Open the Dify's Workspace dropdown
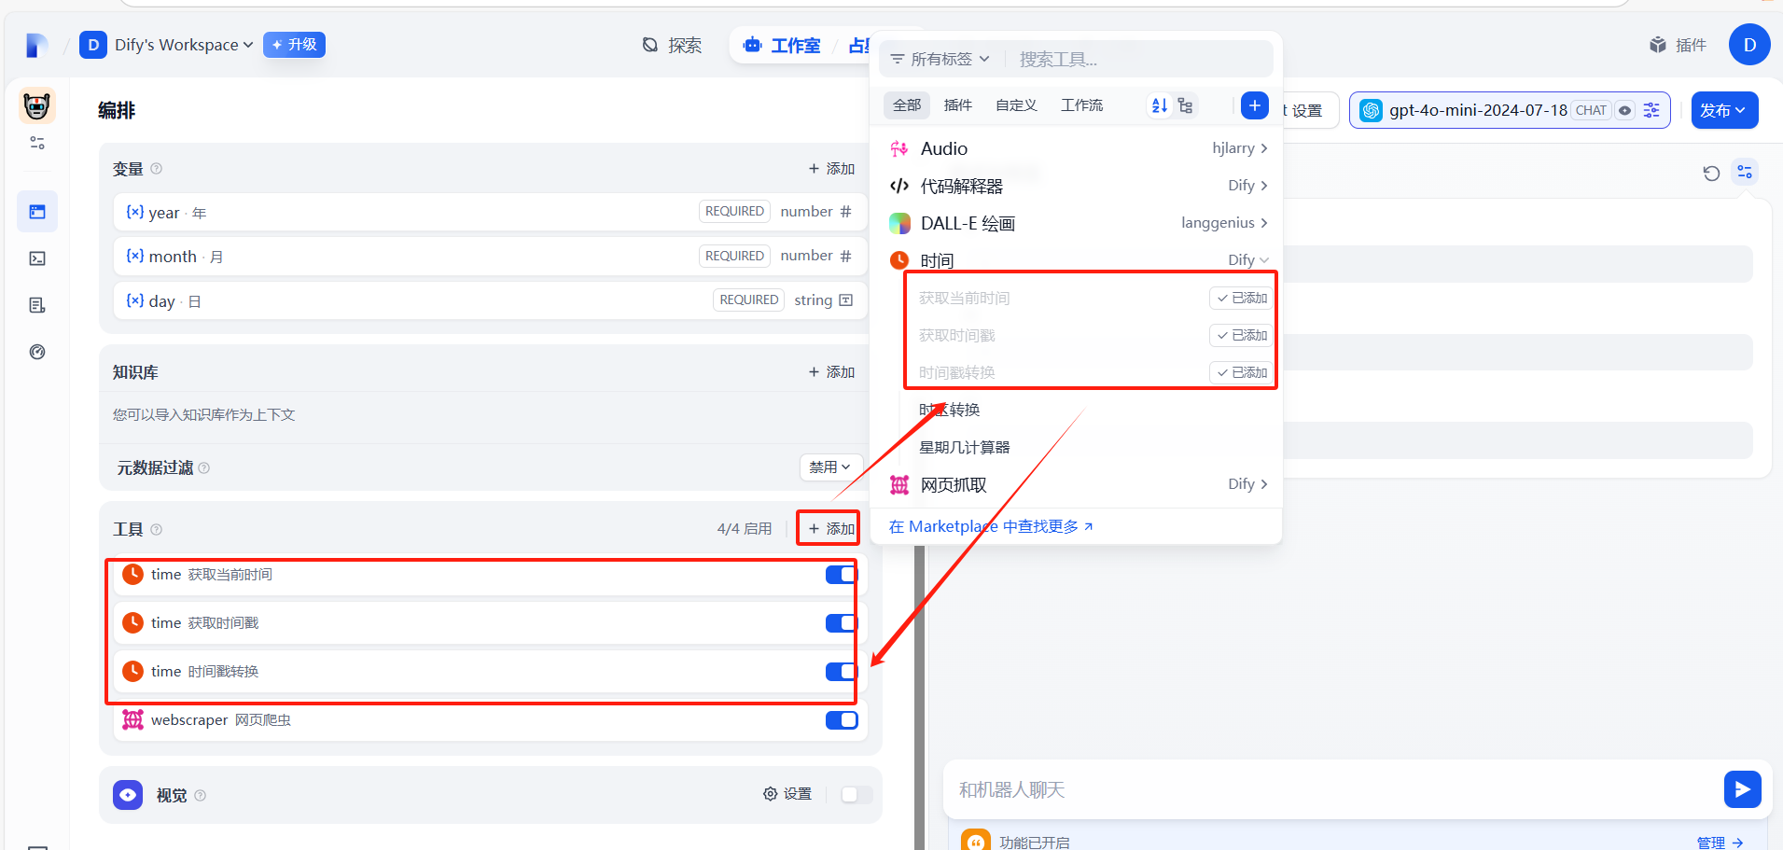Viewport: 1783px width, 850px height. pos(167,45)
